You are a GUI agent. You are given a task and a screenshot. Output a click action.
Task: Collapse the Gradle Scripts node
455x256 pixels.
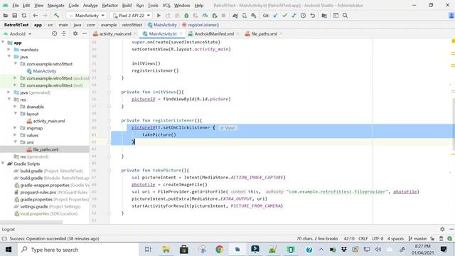(x=3, y=164)
